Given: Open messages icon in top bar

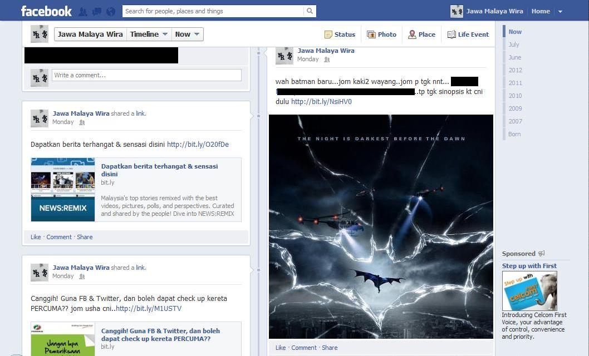Looking at the screenshot, I should (97, 12).
